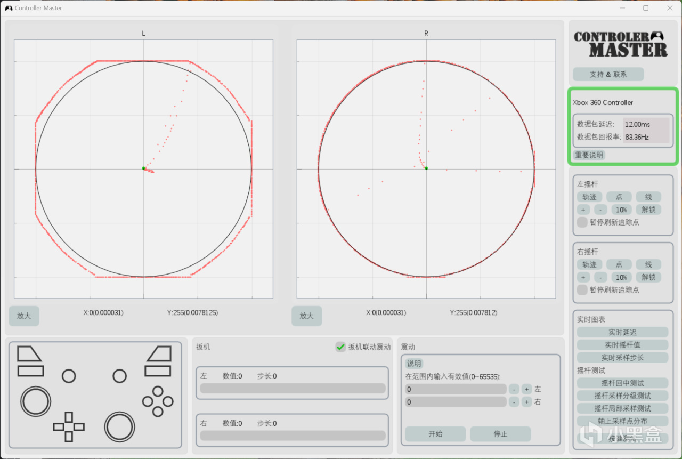Click the D-pad icon in controller diagram
This screenshot has height=459, width=682.
69,426
